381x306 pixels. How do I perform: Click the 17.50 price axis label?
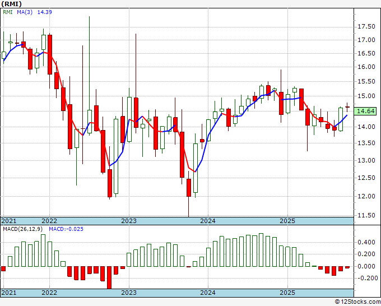(x=366, y=27)
